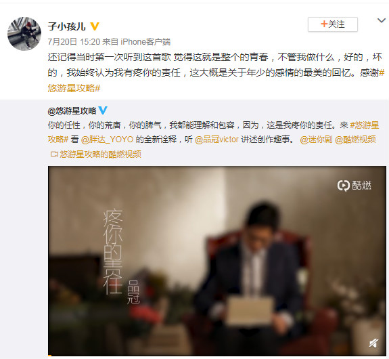Click the gold verified badge beside 子小孩儿
389x359 pixels.
coord(95,26)
